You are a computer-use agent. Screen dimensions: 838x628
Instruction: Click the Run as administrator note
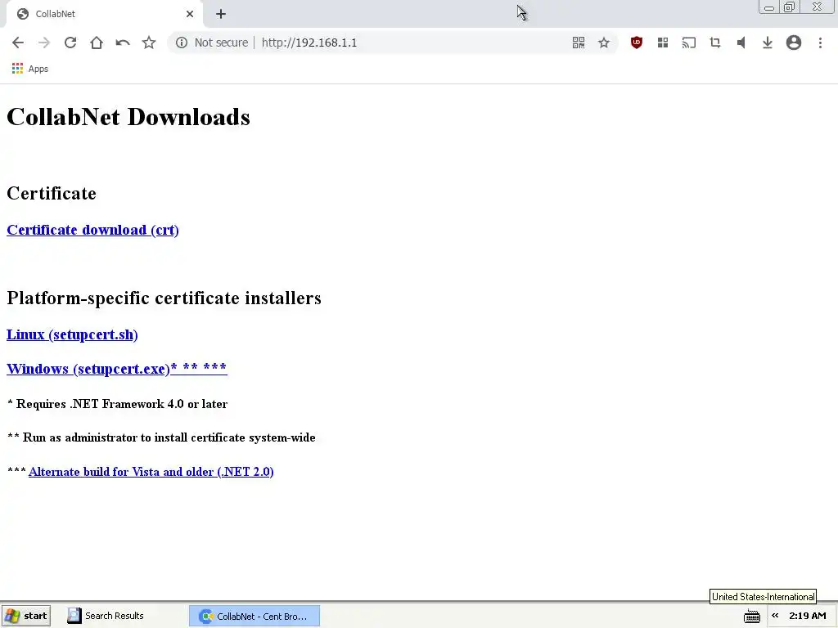161,437
